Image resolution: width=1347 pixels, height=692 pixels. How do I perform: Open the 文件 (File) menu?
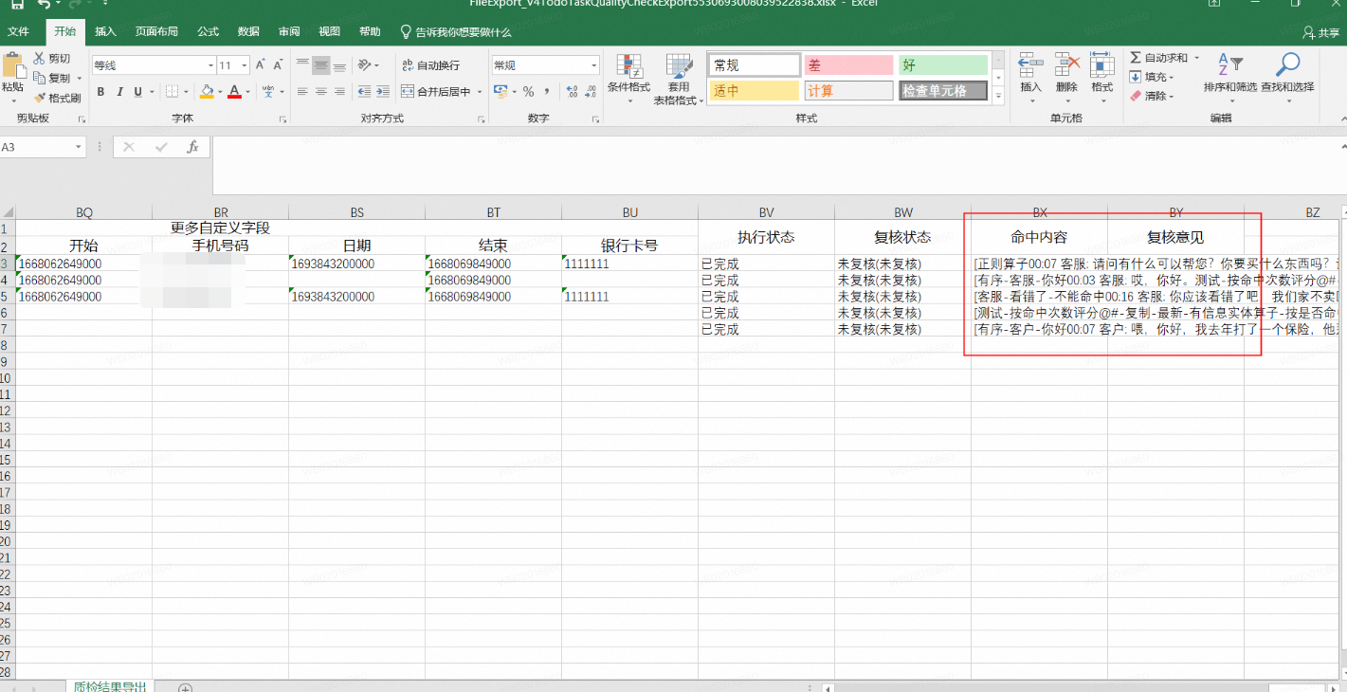tap(18, 32)
